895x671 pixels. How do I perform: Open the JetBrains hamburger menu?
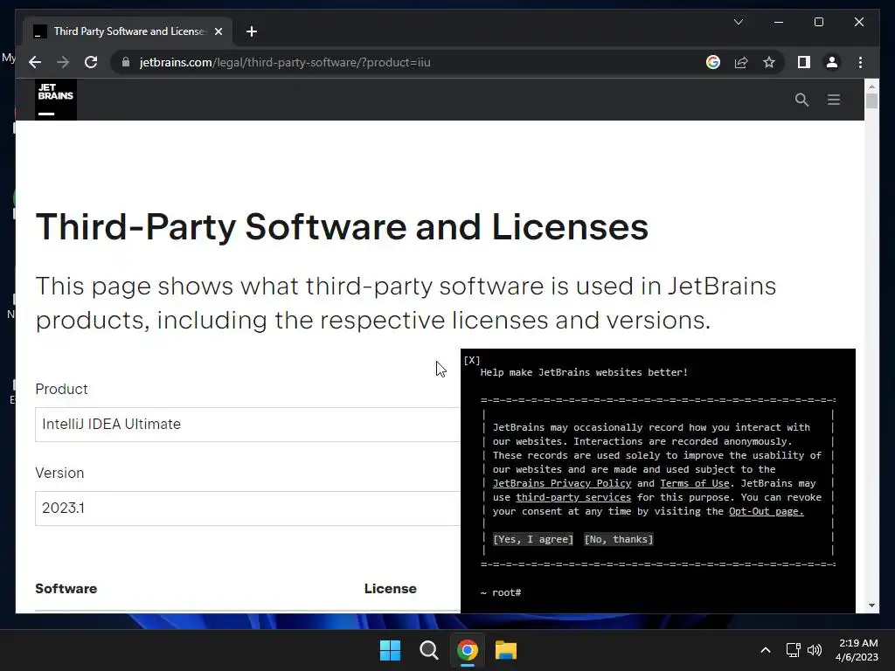833,100
